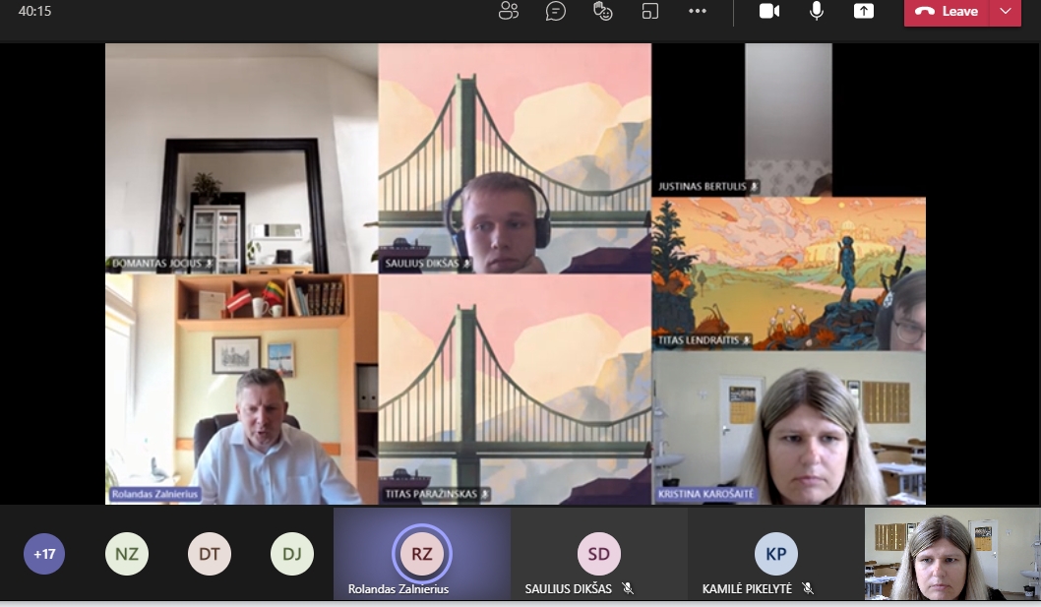Click the Leave call button
This screenshot has height=607, width=1041.
tap(948, 12)
